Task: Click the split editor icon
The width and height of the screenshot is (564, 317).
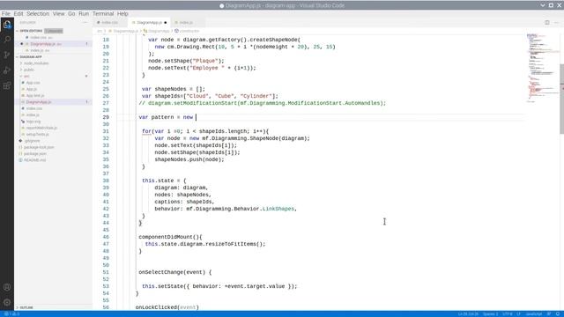Action: point(546,22)
